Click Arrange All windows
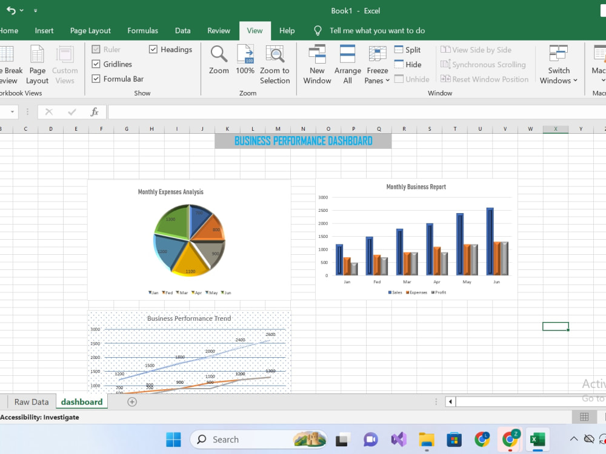 point(347,64)
